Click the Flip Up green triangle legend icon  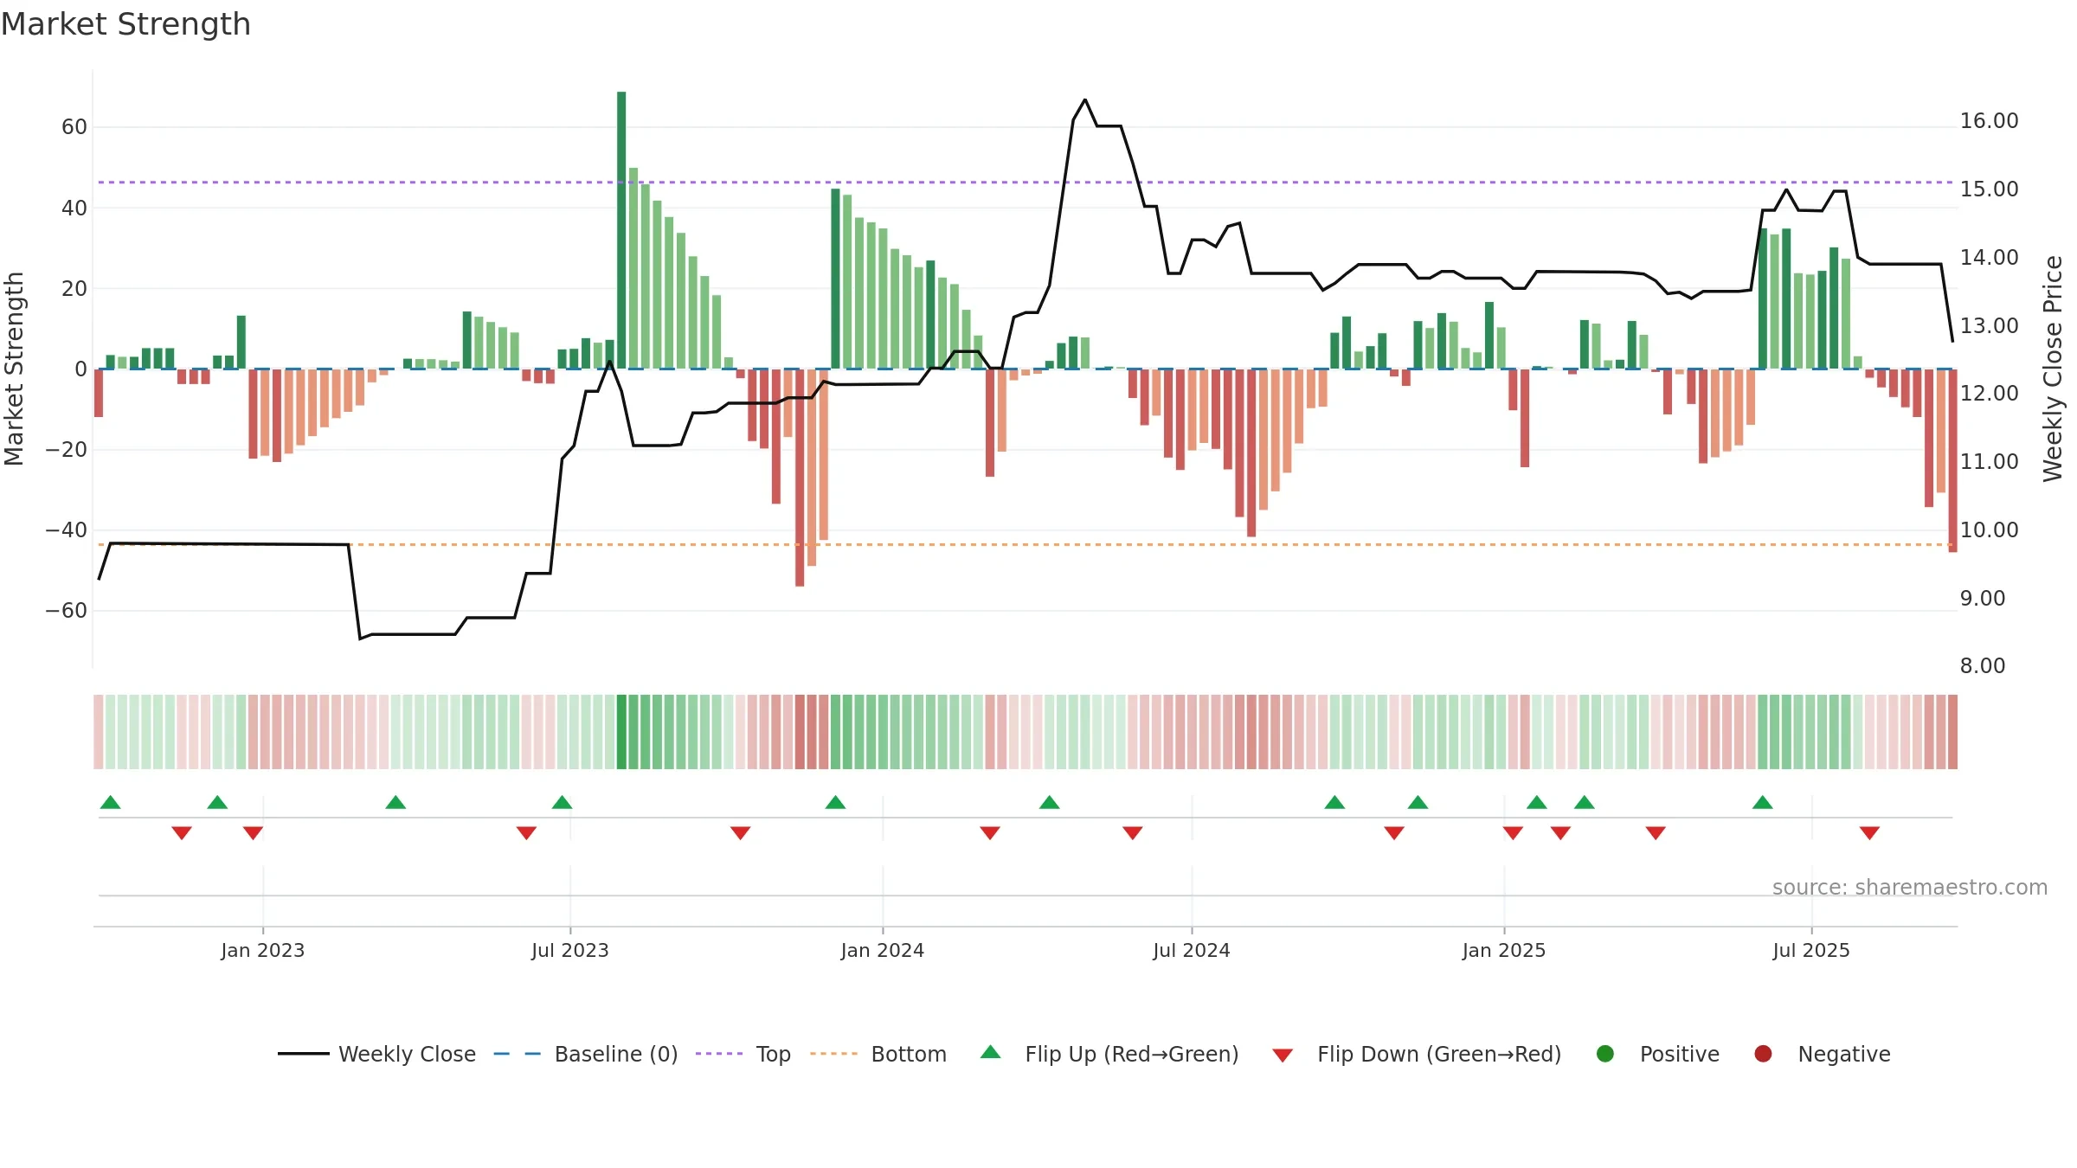tap(991, 1053)
